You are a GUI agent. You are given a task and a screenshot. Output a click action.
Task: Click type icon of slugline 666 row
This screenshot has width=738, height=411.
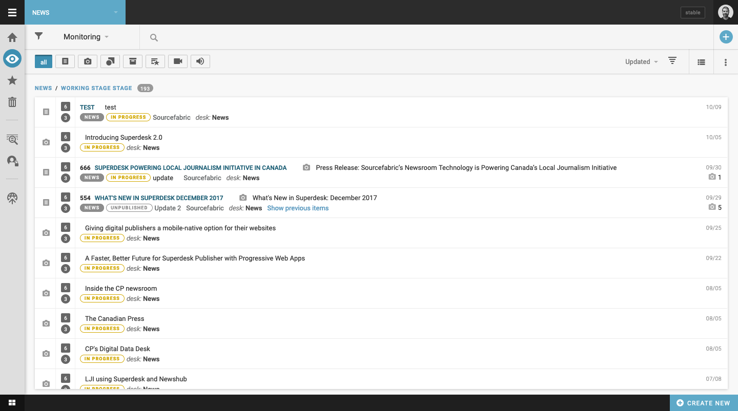pos(46,172)
